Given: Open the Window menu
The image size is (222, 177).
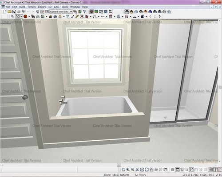Looking at the screenshot, I should tap(75, 7).
